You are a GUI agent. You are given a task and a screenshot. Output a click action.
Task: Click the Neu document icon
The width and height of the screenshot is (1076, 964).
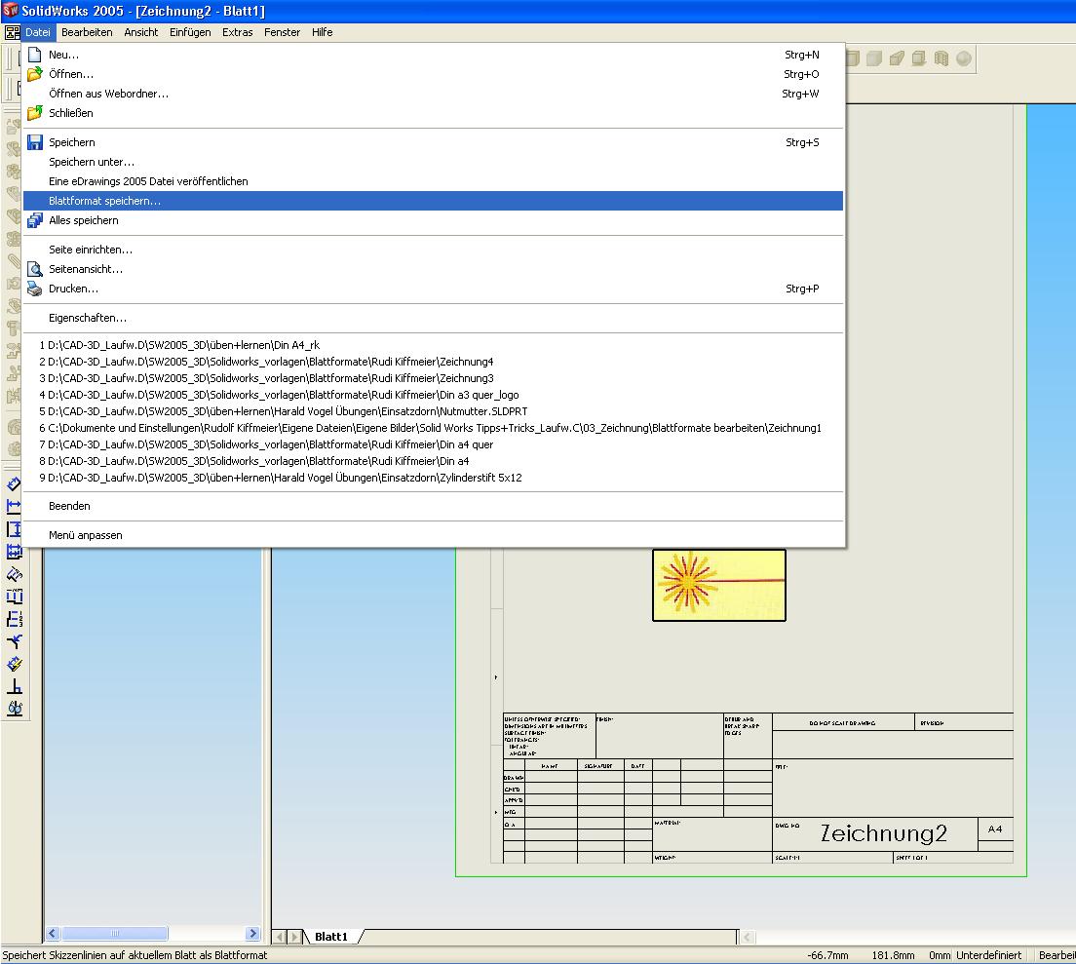[x=34, y=55]
